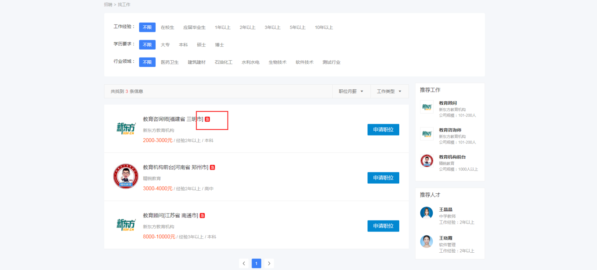Select 软件技术 industry filter
The width and height of the screenshot is (597, 270).
(x=304, y=62)
